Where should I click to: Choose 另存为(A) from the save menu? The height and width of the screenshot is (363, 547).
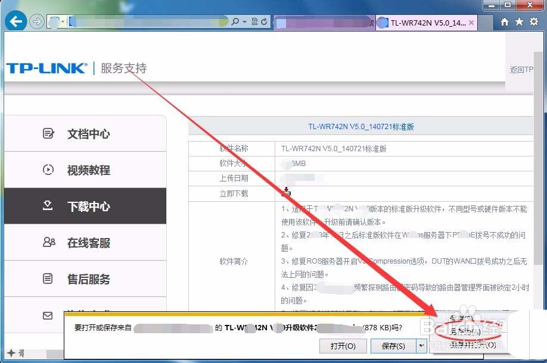[x=465, y=331]
